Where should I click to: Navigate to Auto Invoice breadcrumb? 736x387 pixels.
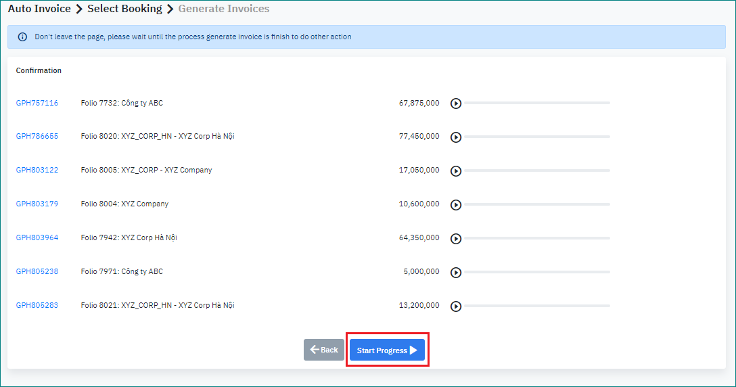tap(39, 9)
